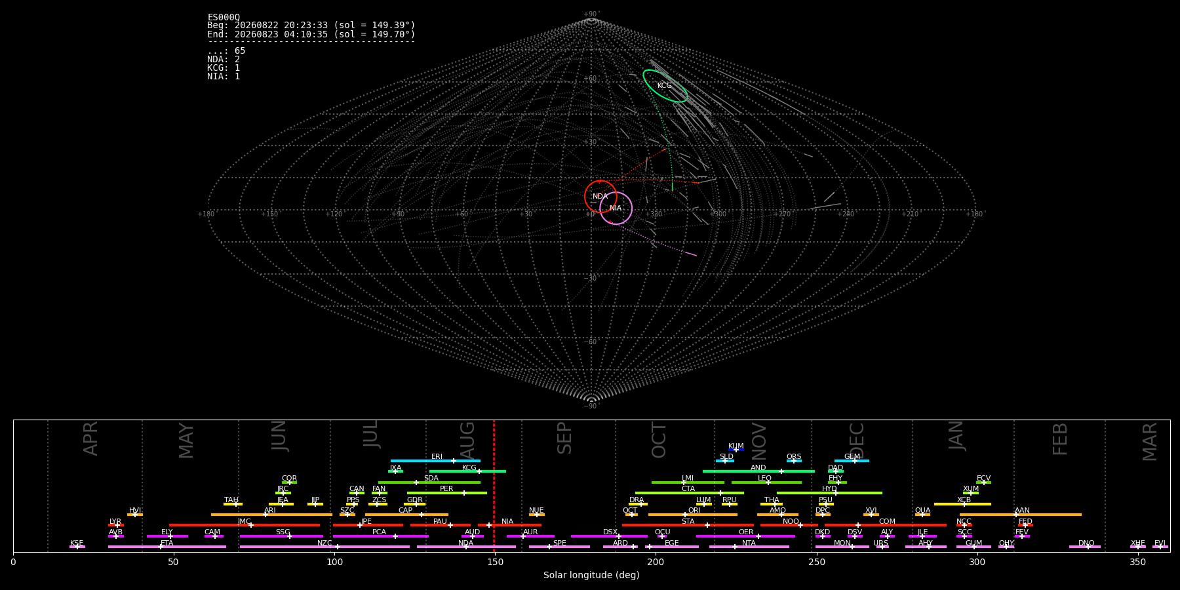The height and width of the screenshot is (590, 1180).
Task: Click the NDA label in the timeline
Action: (465, 543)
